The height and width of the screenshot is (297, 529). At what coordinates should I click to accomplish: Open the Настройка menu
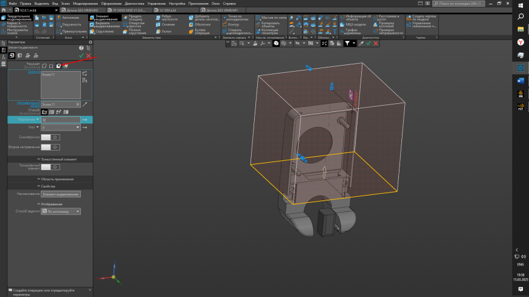177,4
